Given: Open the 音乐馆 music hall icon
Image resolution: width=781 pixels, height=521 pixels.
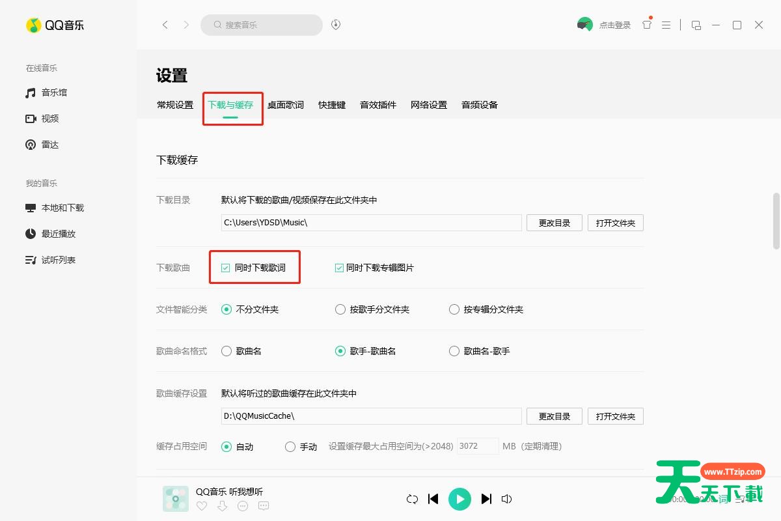Looking at the screenshot, I should pyautogui.click(x=31, y=92).
